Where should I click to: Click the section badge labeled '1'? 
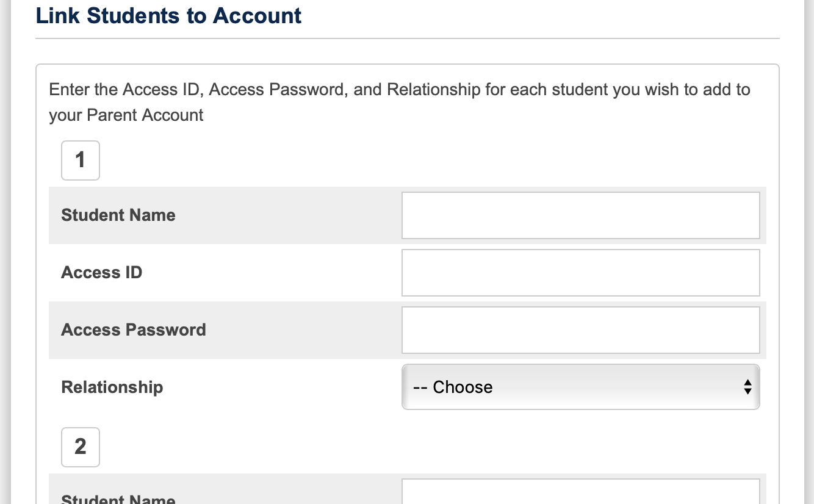(80, 160)
